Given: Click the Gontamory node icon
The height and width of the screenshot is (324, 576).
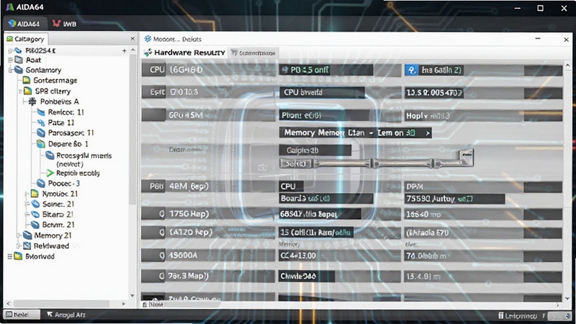Looking at the screenshot, I should pyautogui.click(x=19, y=70).
